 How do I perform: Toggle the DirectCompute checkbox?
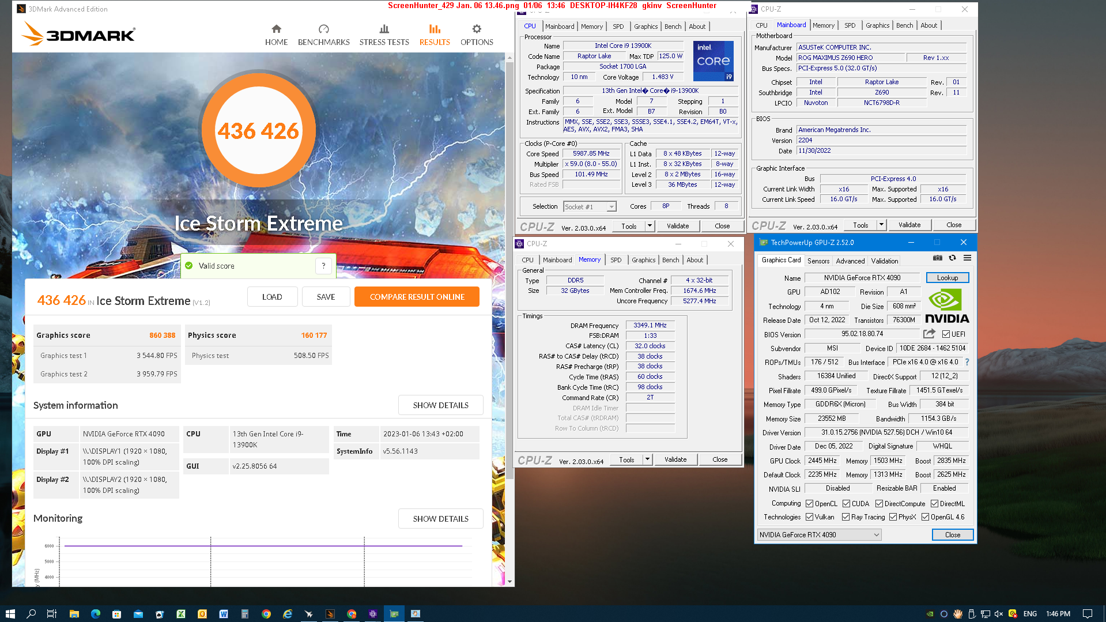[x=879, y=503]
